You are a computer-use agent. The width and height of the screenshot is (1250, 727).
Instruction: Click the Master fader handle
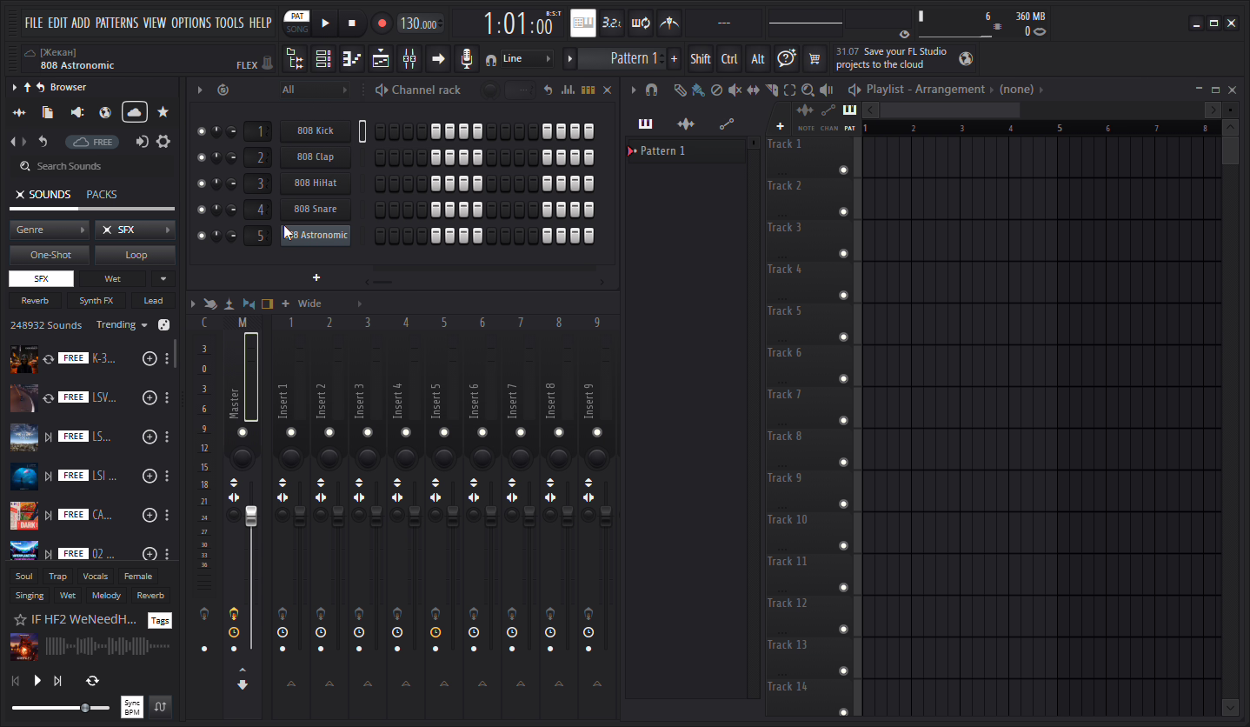point(251,516)
